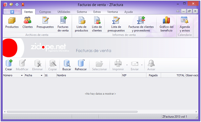Click the yellow help bubble icon
This screenshot has height=122, width=201.
[x=11, y=5]
